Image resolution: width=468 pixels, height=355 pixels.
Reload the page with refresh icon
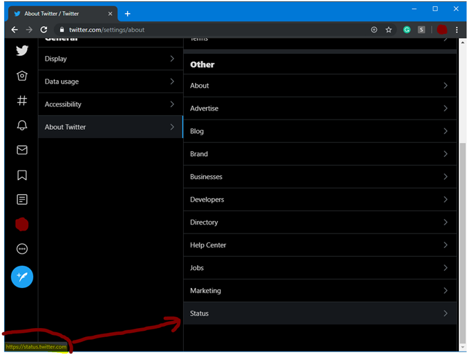44,30
